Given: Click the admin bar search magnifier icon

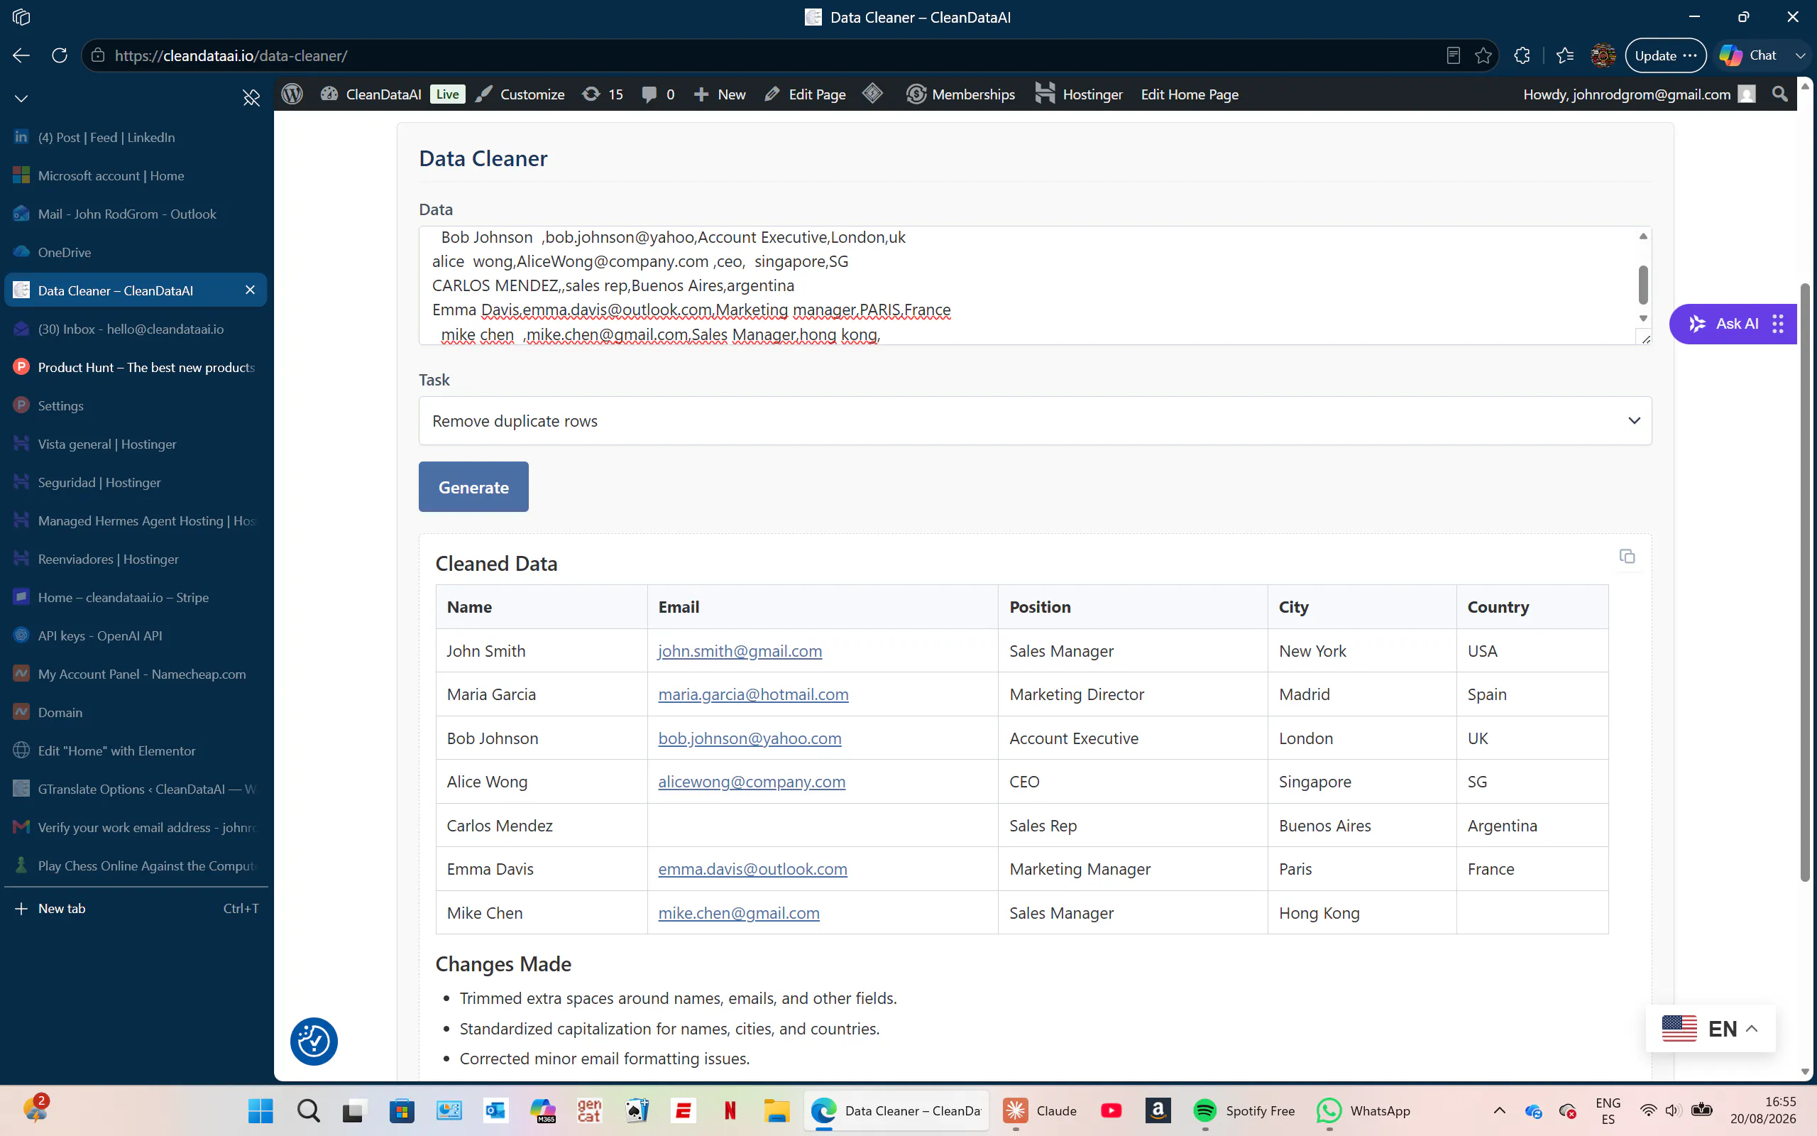Looking at the screenshot, I should point(1779,94).
